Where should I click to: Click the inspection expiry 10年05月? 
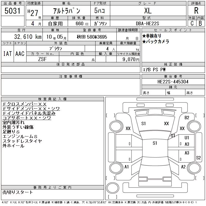tap(56, 37)
